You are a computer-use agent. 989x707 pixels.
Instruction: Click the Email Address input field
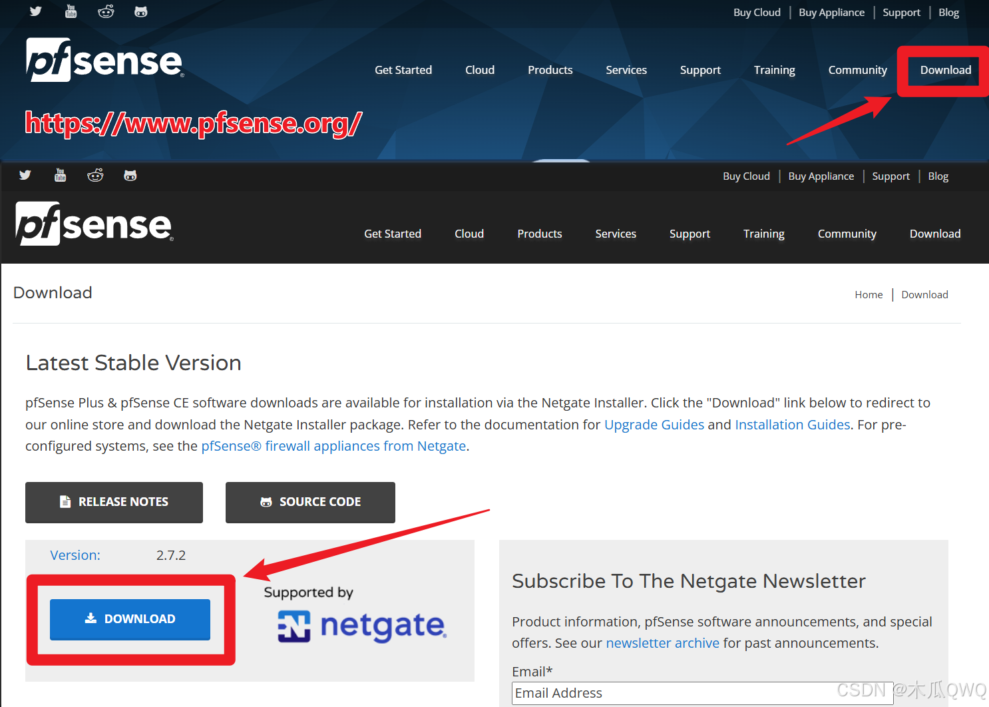pyautogui.click(x=702, y=693)
